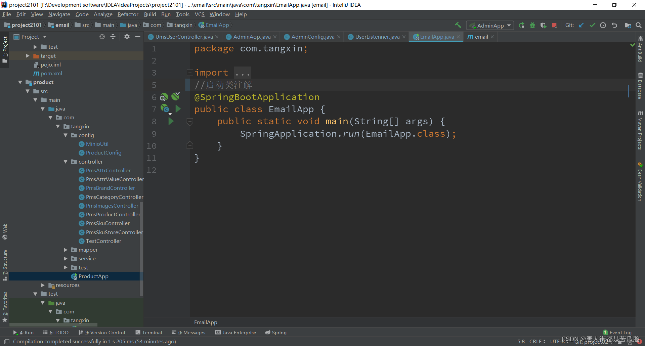This screenshot has height=346, width=645.
Task: Open Ant Build side panel
Action: pos(640,49)
